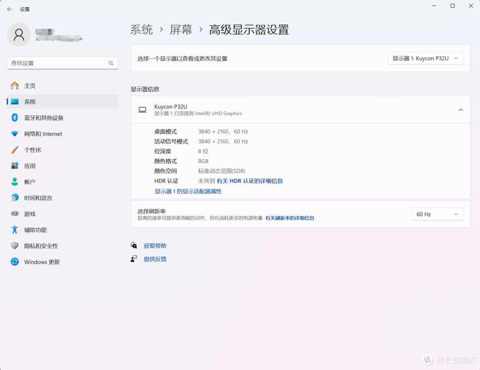The height and width of the screenshot is (370, 480).
Task: Select 隐私和安全性 in the sidebar
Action: (63, 246)
